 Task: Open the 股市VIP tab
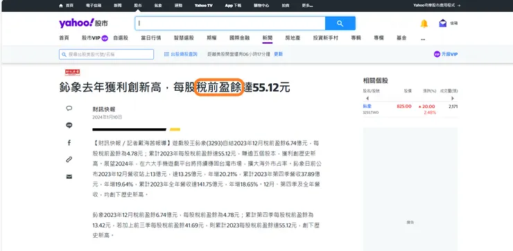point(91,38)
